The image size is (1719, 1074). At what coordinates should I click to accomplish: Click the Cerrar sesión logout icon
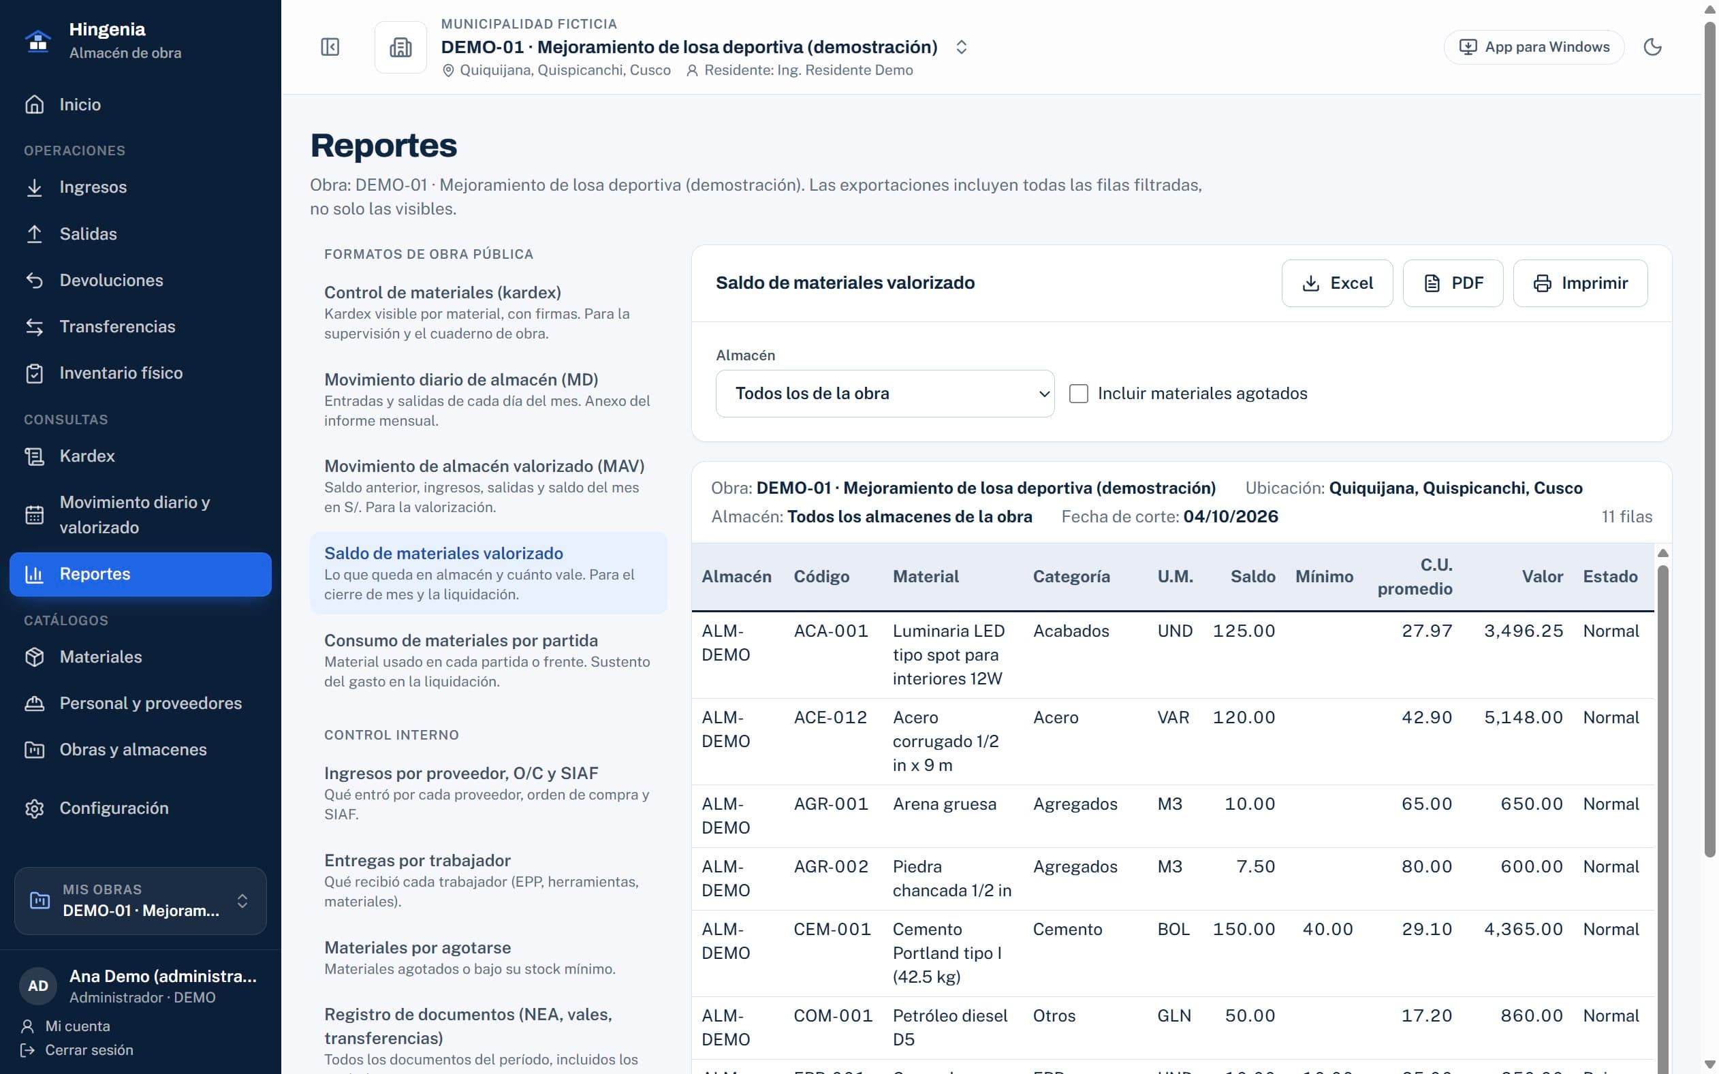[28, 1050]
